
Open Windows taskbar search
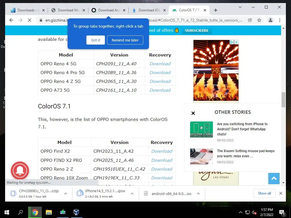coord(20,212)
